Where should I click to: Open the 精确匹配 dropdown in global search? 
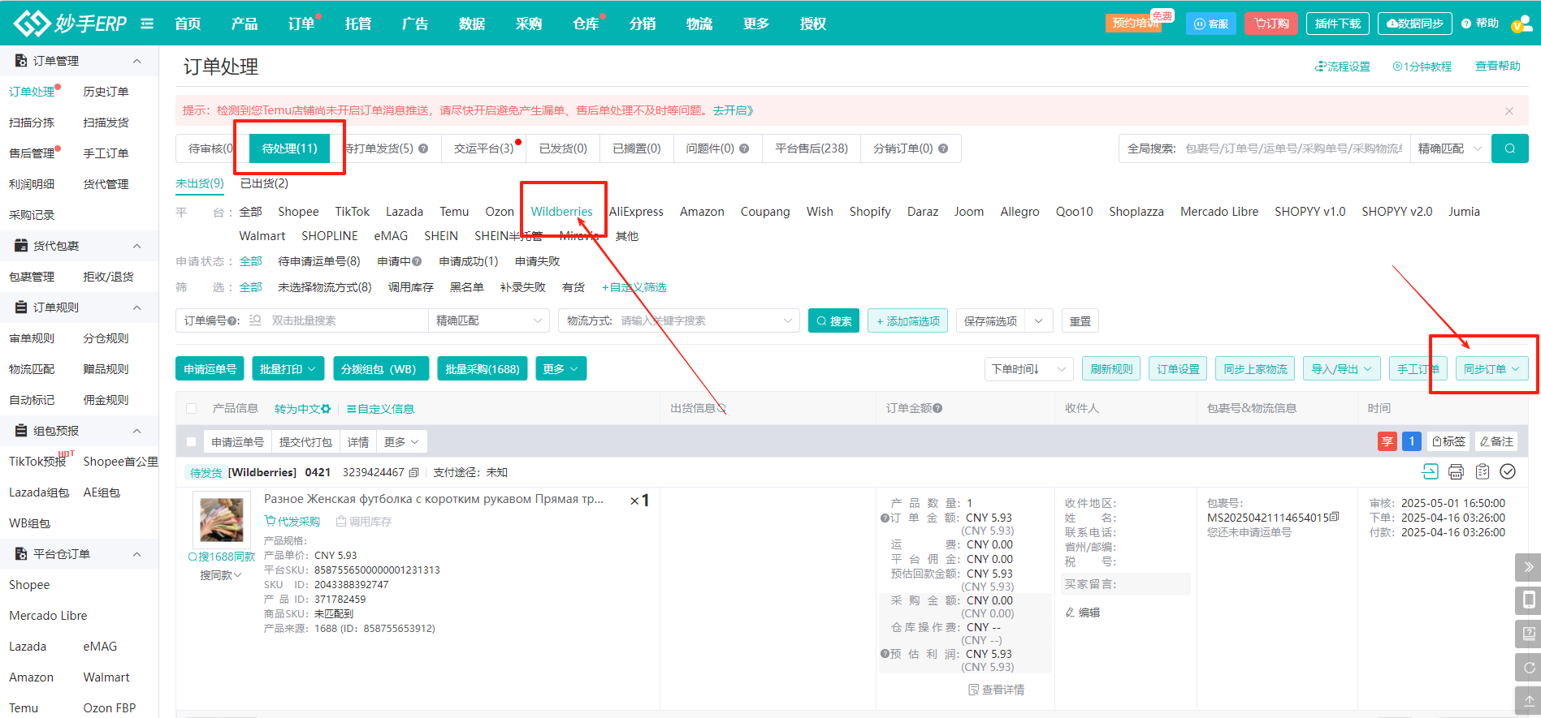tap(1450, 148)
